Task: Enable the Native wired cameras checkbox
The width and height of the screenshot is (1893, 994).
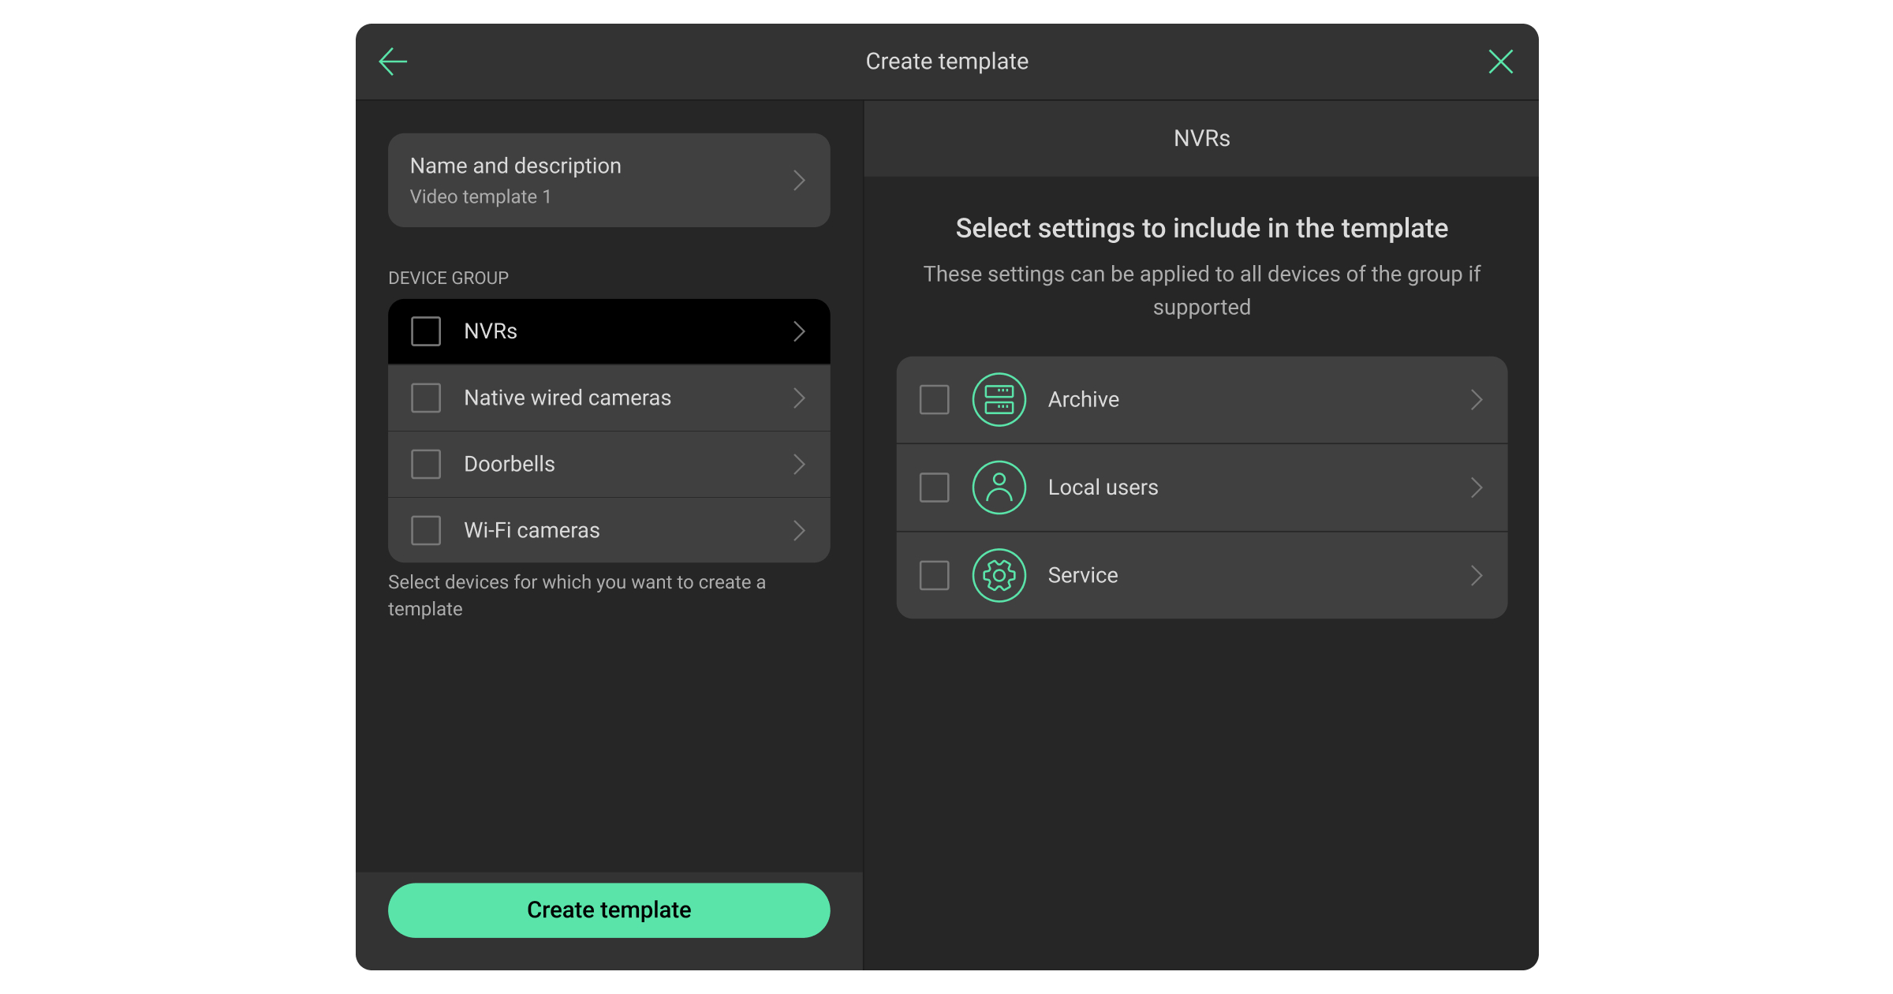Action: [x=426, y=398]
